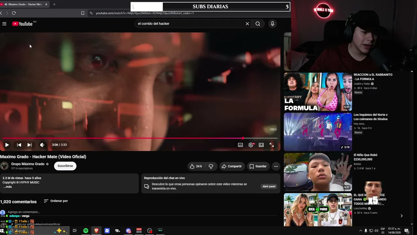Open Spotify from the taskbar
Image resolution: width=417 pixels, height=235 pixels.
point(86,231)
